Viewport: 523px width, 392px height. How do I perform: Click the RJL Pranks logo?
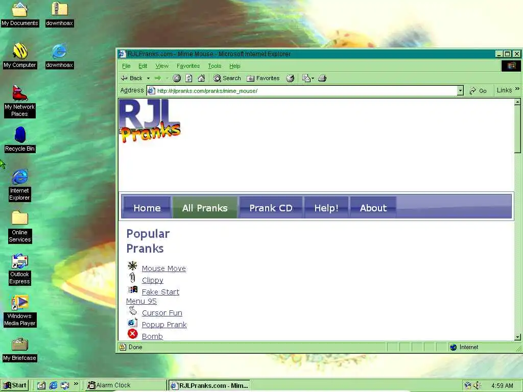[150, 120]
